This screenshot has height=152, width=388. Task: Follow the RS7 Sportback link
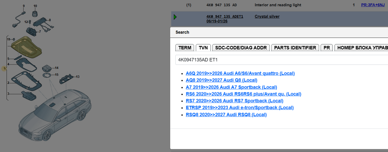point(234,101)
